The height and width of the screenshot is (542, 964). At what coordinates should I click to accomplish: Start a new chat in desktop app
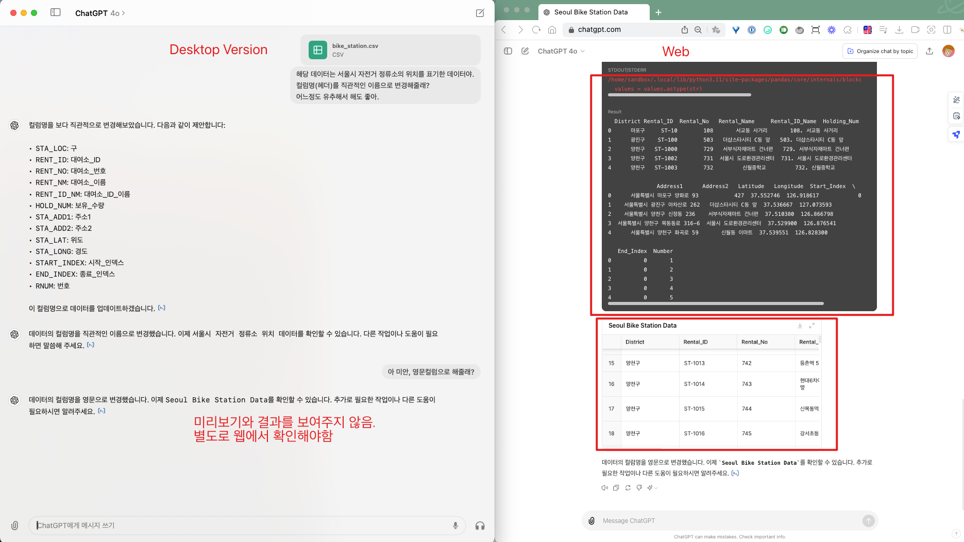[x=480, y=13]
